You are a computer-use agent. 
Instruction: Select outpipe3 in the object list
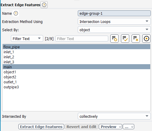(76, 87)
